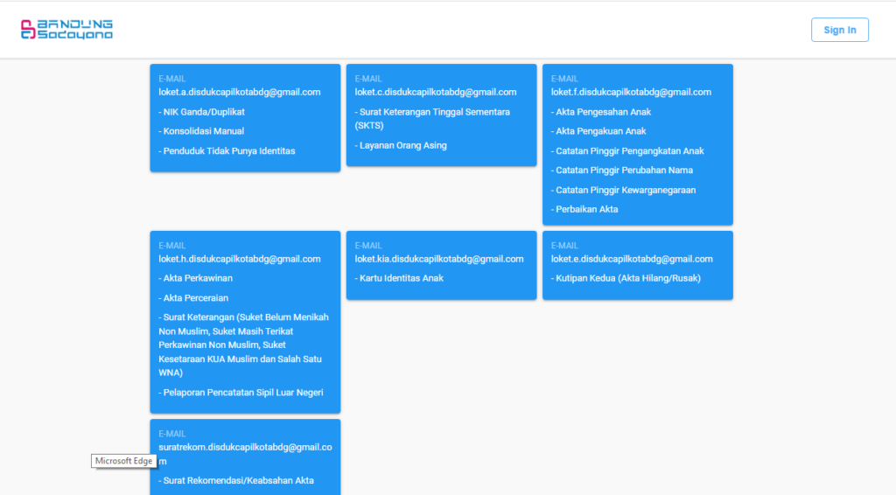
Task: Click Catatan Pinggir Kewarganegaraan item
Action: [623, 190]
